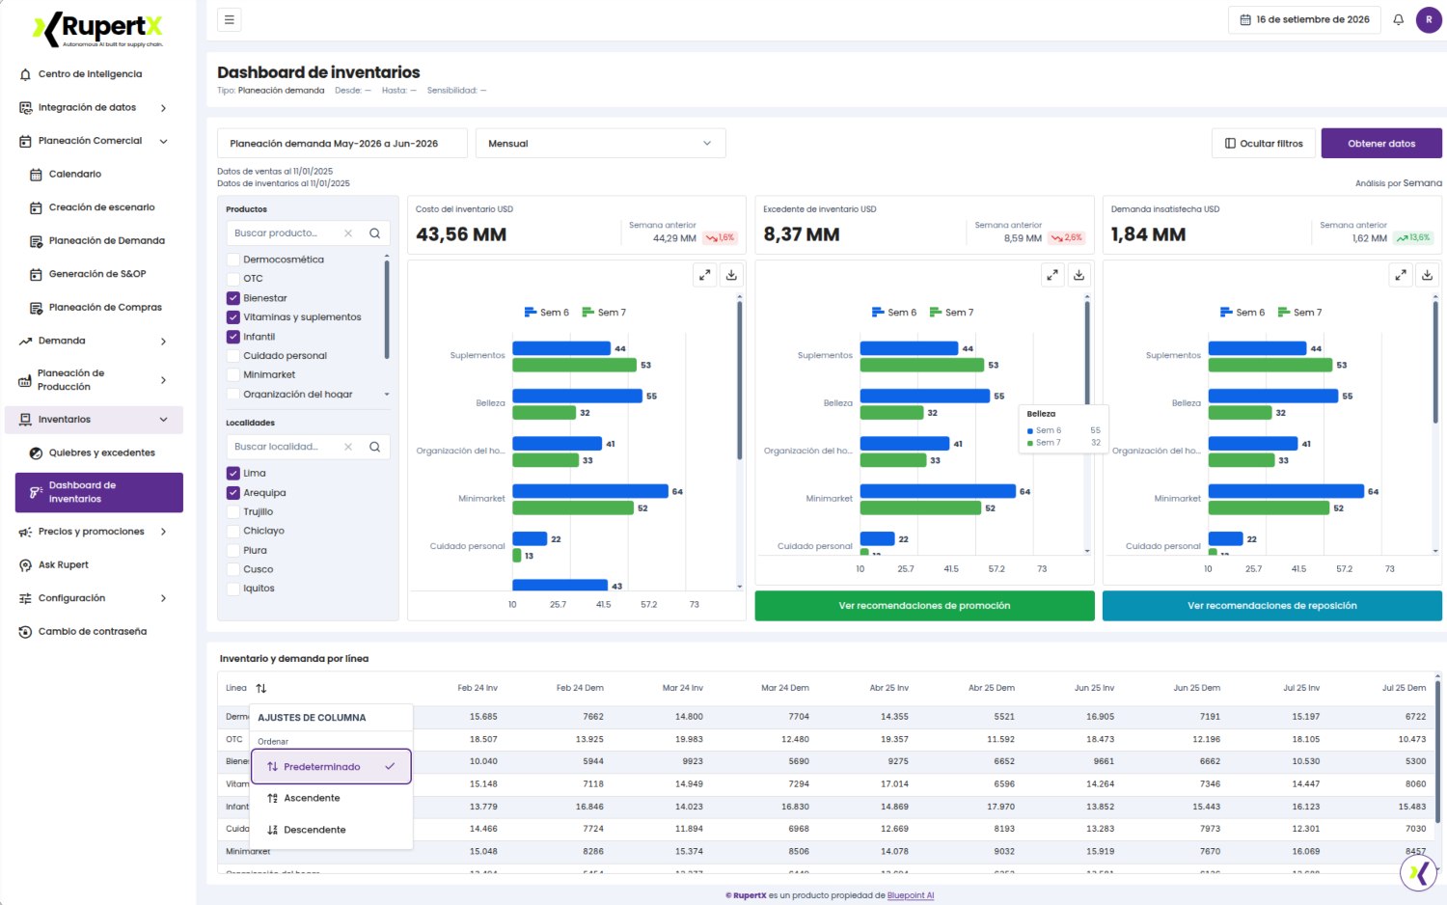This screenshot has width=1447, height=905.
Task: Clear the Buscar producto search field
Action: [x=348, y=233]
